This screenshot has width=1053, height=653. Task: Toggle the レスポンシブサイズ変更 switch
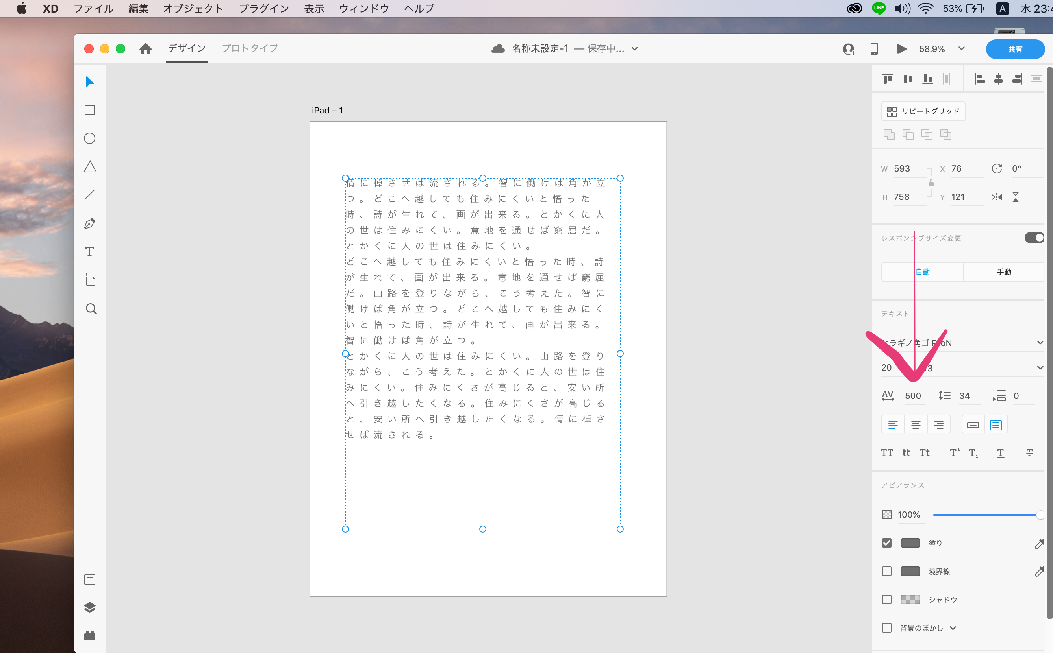1034,238
